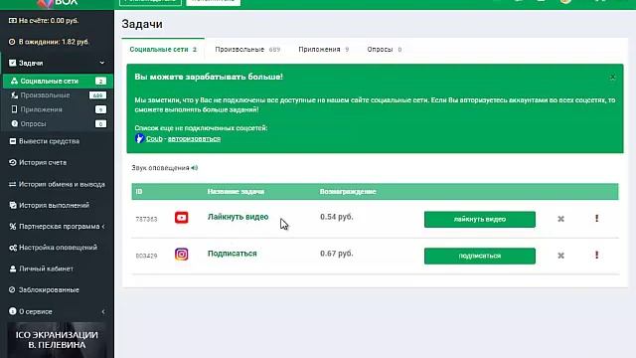Image resolution: width=636 pixels, height=358 pixels.
Task: Report the Подписаться task exclamation icon
Action: (596, 255)
